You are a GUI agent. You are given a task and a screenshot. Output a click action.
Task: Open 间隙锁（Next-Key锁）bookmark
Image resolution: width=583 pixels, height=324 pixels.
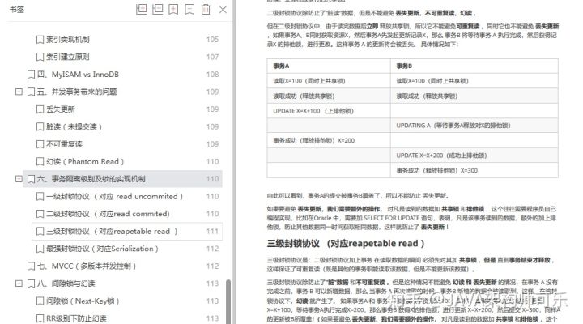[x=83, y=301]
